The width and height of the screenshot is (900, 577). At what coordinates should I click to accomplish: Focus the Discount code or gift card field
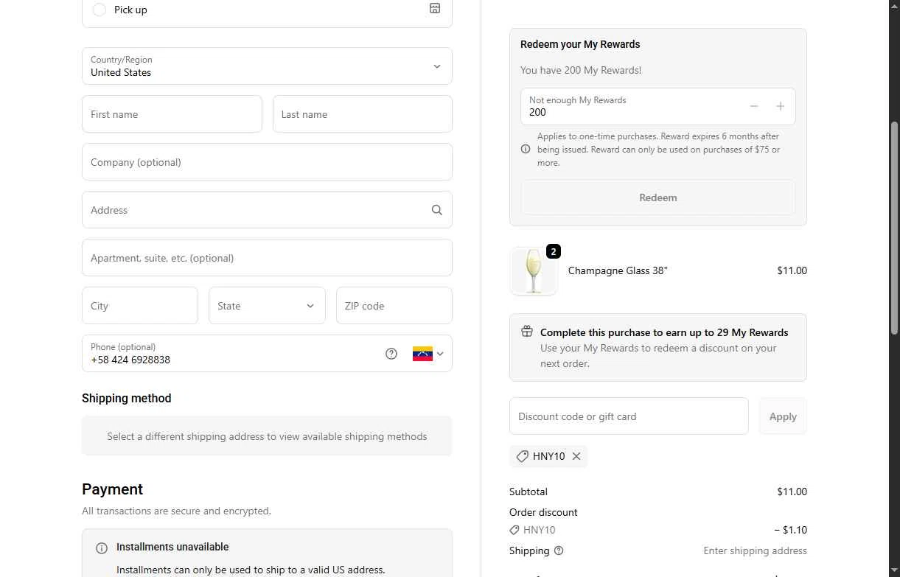629,416
